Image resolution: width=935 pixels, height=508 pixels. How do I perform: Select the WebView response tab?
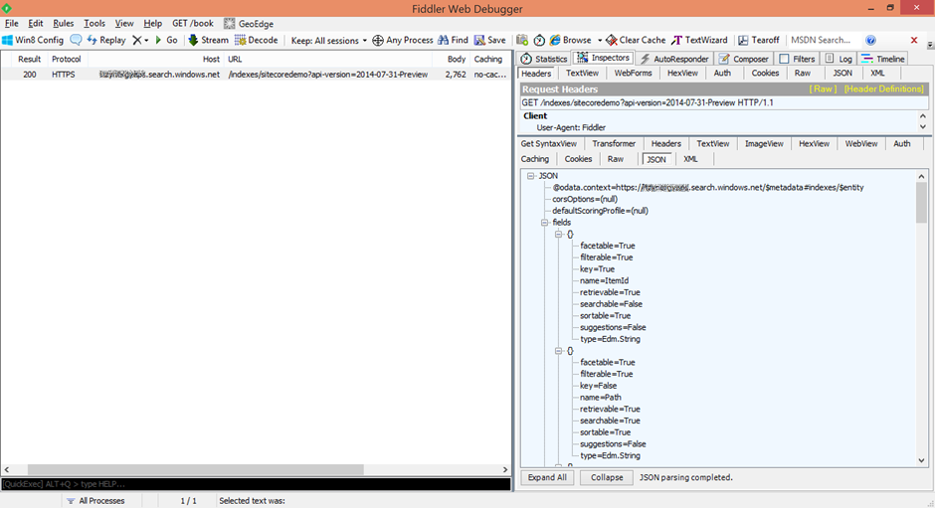pyautogui.click(x=861, y=144)
